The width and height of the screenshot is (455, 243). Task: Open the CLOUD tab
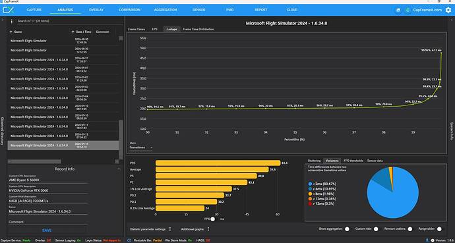(292, 10)
